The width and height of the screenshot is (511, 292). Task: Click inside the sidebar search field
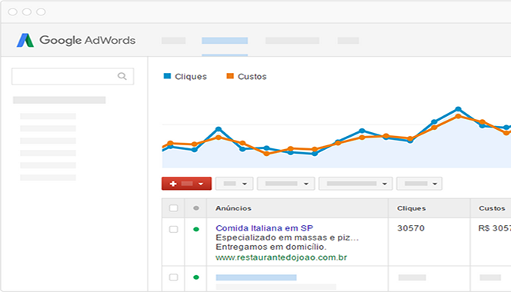(72, 77)
